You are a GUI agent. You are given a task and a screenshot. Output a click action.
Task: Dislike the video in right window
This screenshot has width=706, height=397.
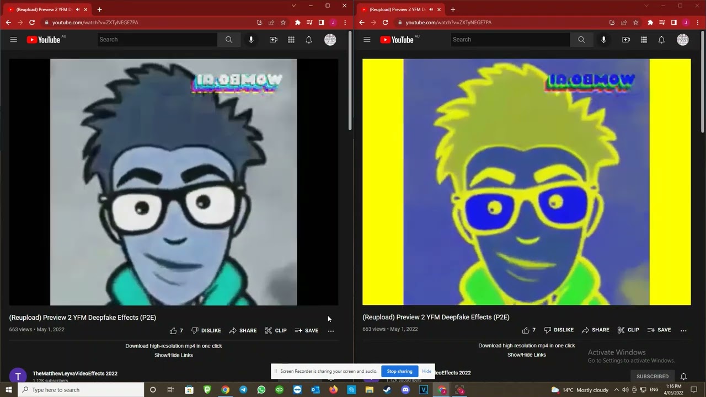pyautogui.click(x=559, y=330)
